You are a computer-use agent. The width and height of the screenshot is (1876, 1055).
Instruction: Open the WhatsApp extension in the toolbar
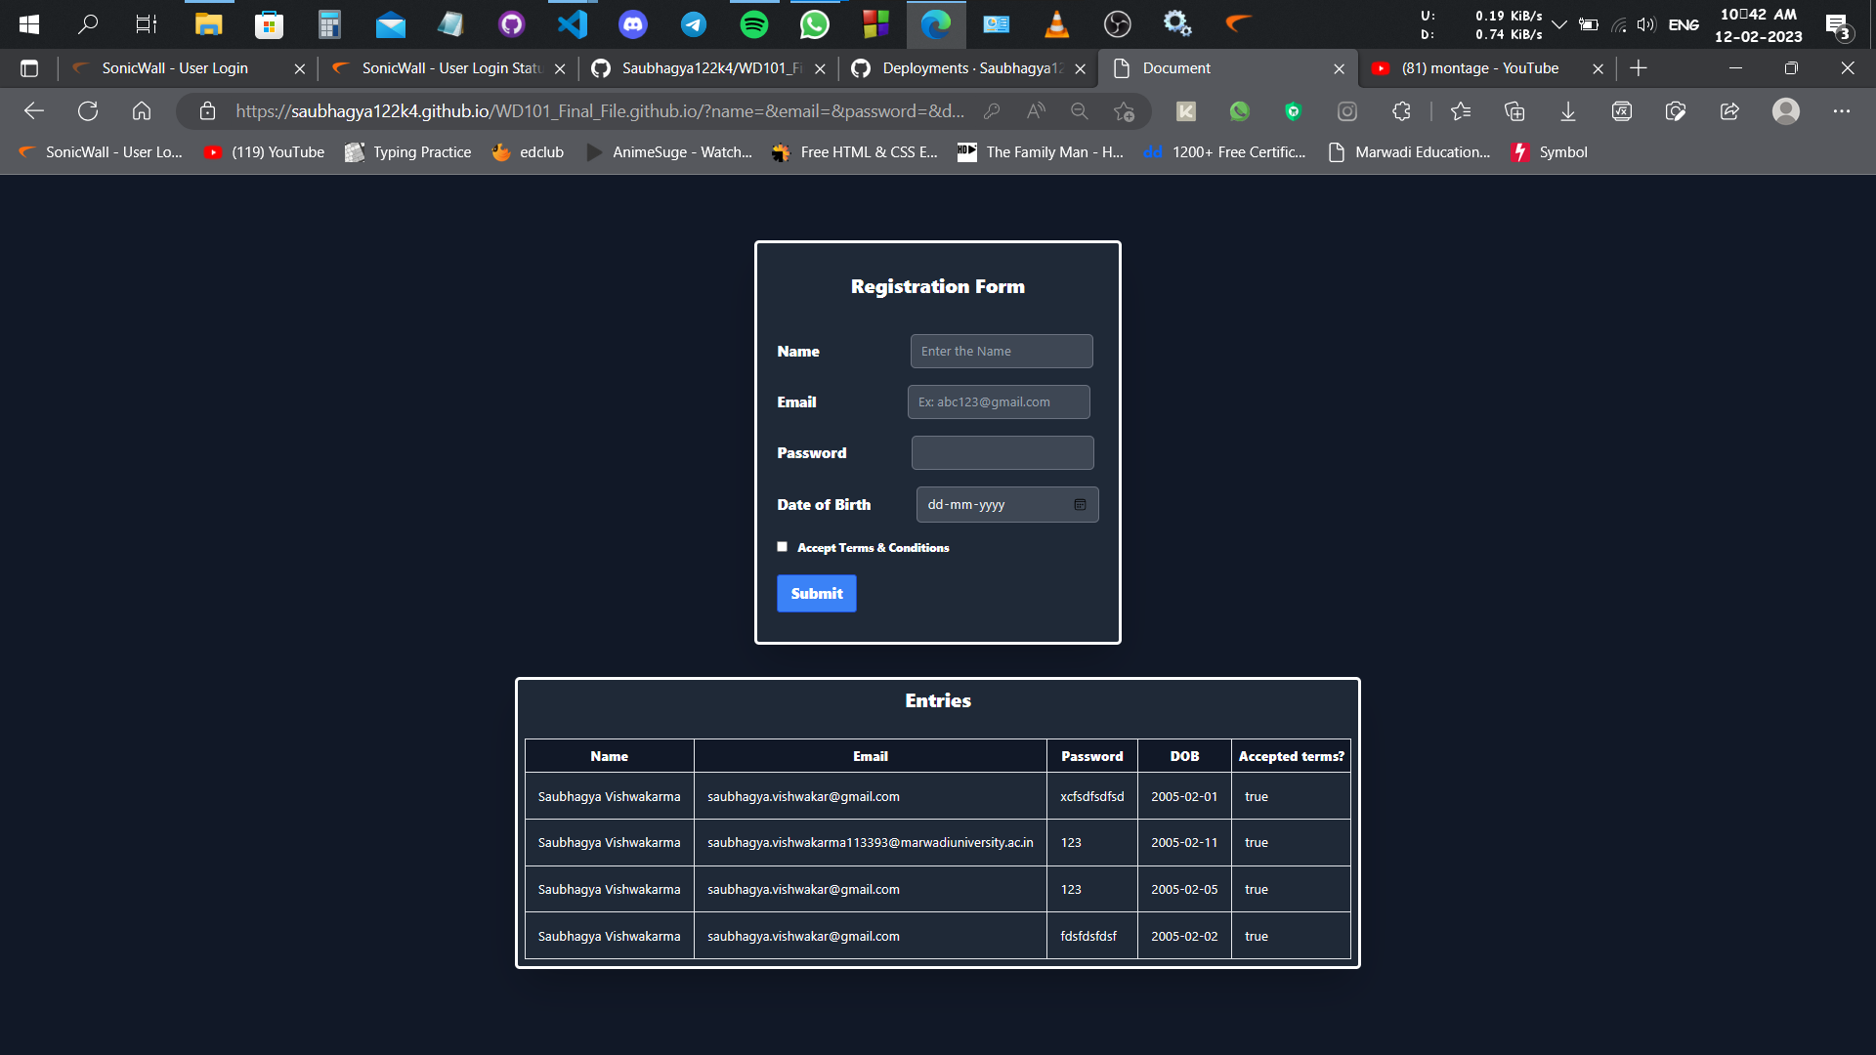(1240, 111)
